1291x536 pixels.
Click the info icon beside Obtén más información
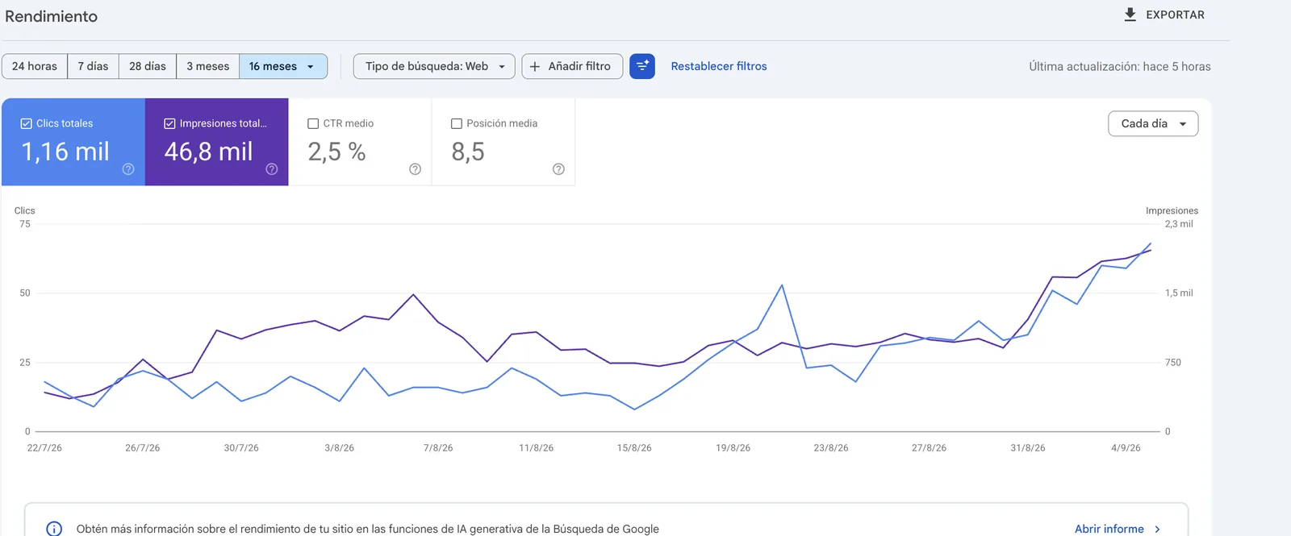click(x=54, y=529)
